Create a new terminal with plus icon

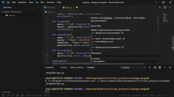click(150, 67)
